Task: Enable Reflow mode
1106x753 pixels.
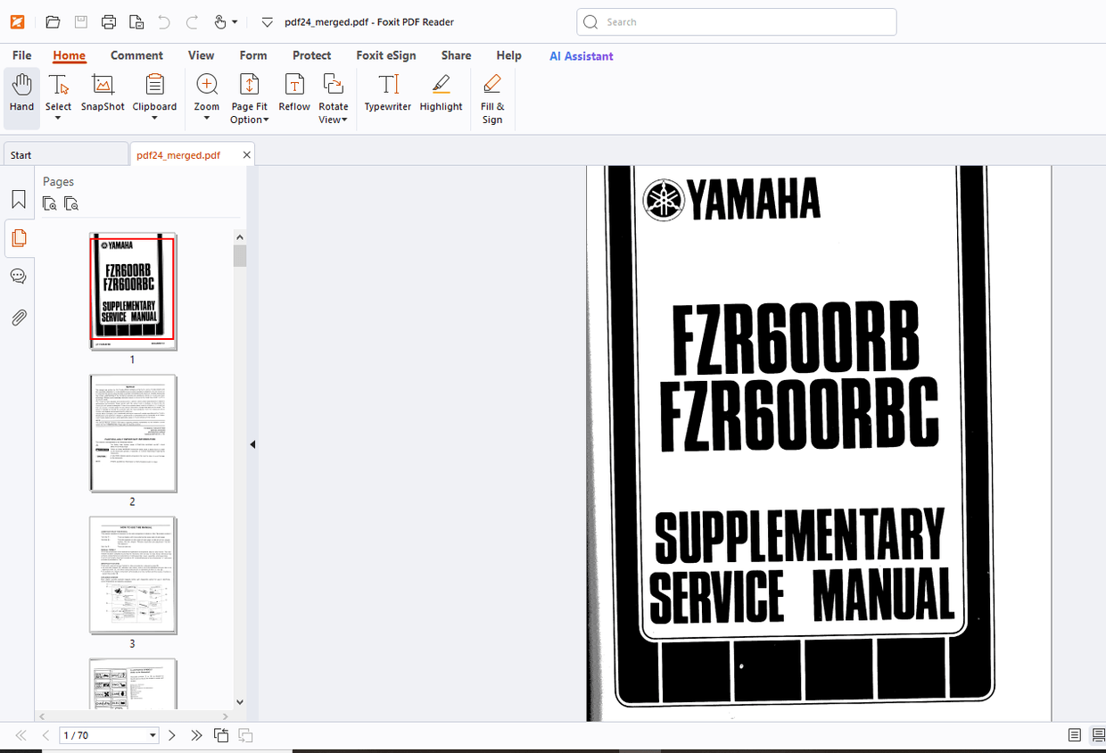Action: pos(294,94)
